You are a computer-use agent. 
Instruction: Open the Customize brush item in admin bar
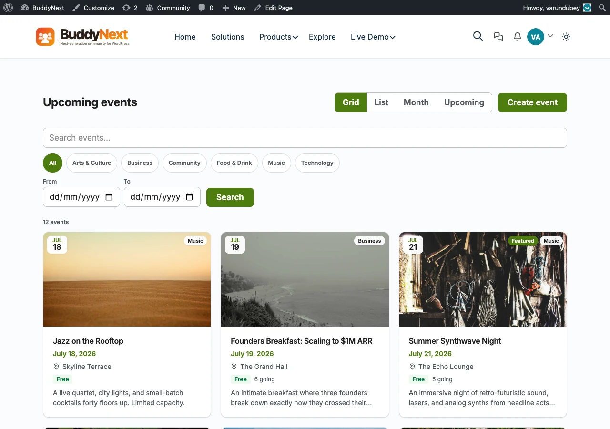pyautogui.click(x=93, y=8)
